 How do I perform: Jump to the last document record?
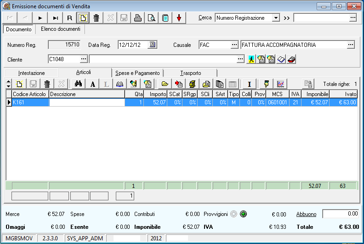click(x=56, y=18)
